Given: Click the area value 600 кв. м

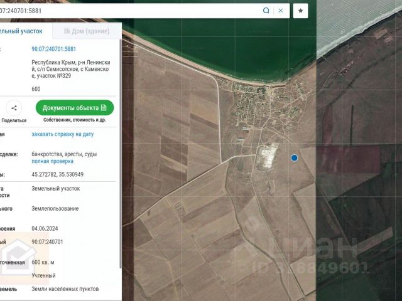Looking at the screenshot, I should pyautogui.click(x=43, y=262).
